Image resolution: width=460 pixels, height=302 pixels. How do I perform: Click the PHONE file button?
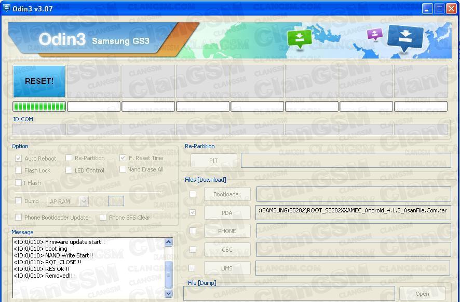tap(227, 231)
